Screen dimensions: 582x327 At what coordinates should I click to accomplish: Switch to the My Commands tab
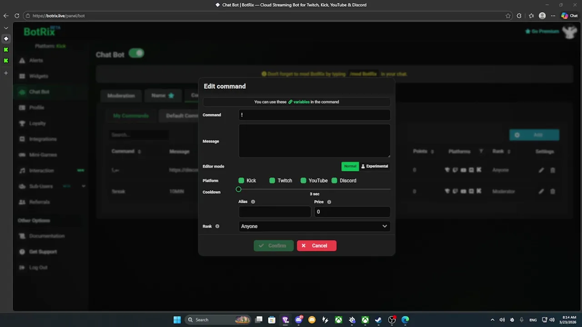131,116
